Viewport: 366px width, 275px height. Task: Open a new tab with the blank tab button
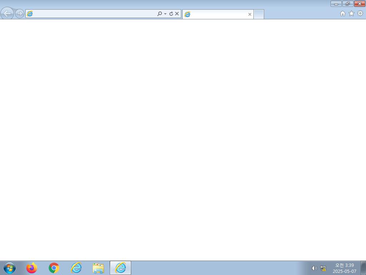[x=259, y=14]
